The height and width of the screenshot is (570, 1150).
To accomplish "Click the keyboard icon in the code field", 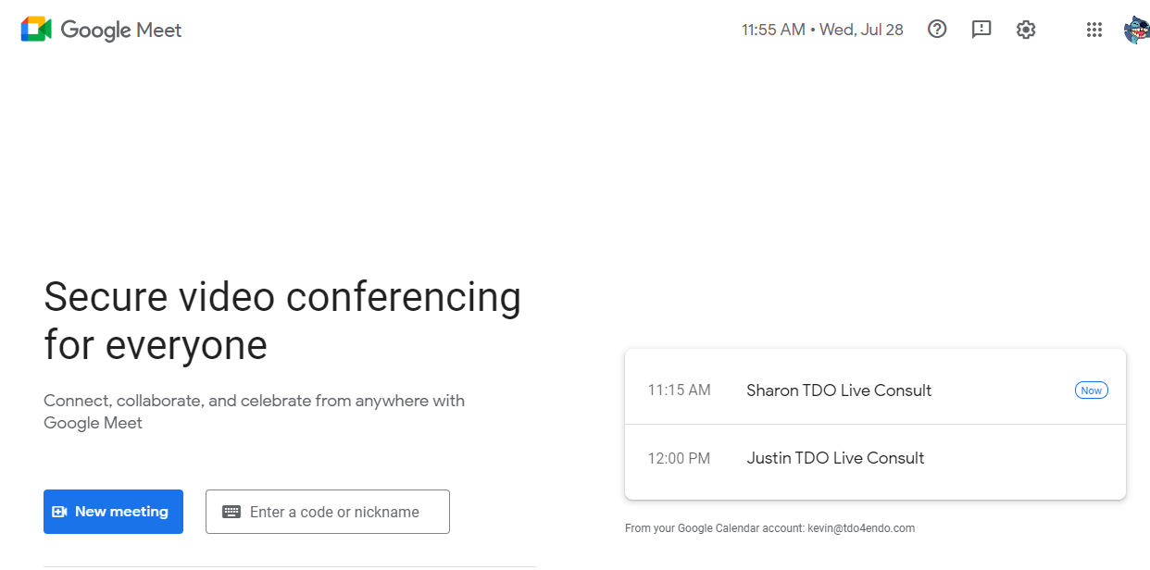I will (231, 512).
